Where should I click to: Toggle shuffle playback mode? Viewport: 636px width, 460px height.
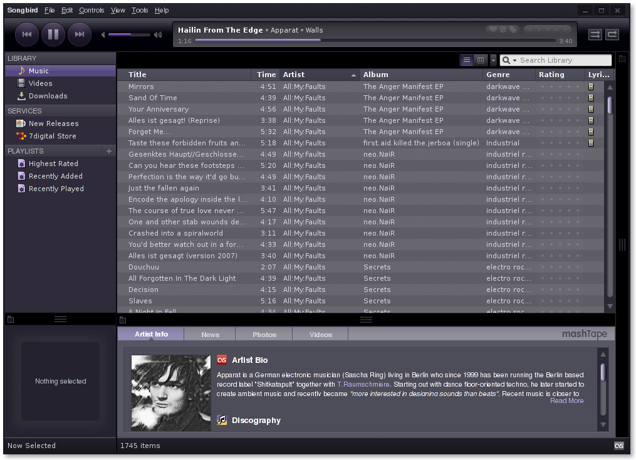(x=595, y=34)
